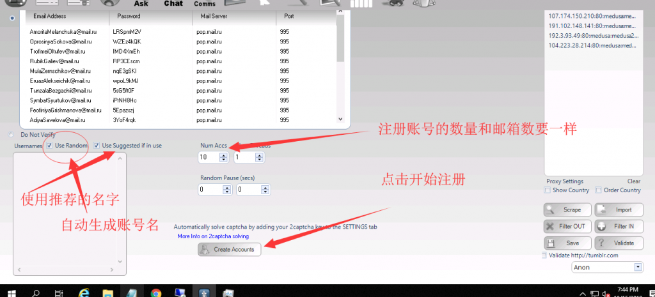Image resolution: width=655 pixels, height=297 pixels.
Task: Click the Scrape button's magnifier icon
Action: [x=551, y=209]
